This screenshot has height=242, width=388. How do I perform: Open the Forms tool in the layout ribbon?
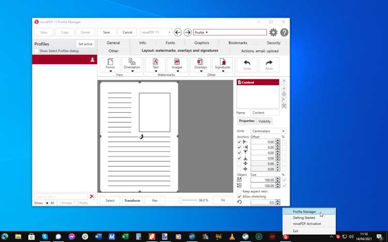(110, 65)
